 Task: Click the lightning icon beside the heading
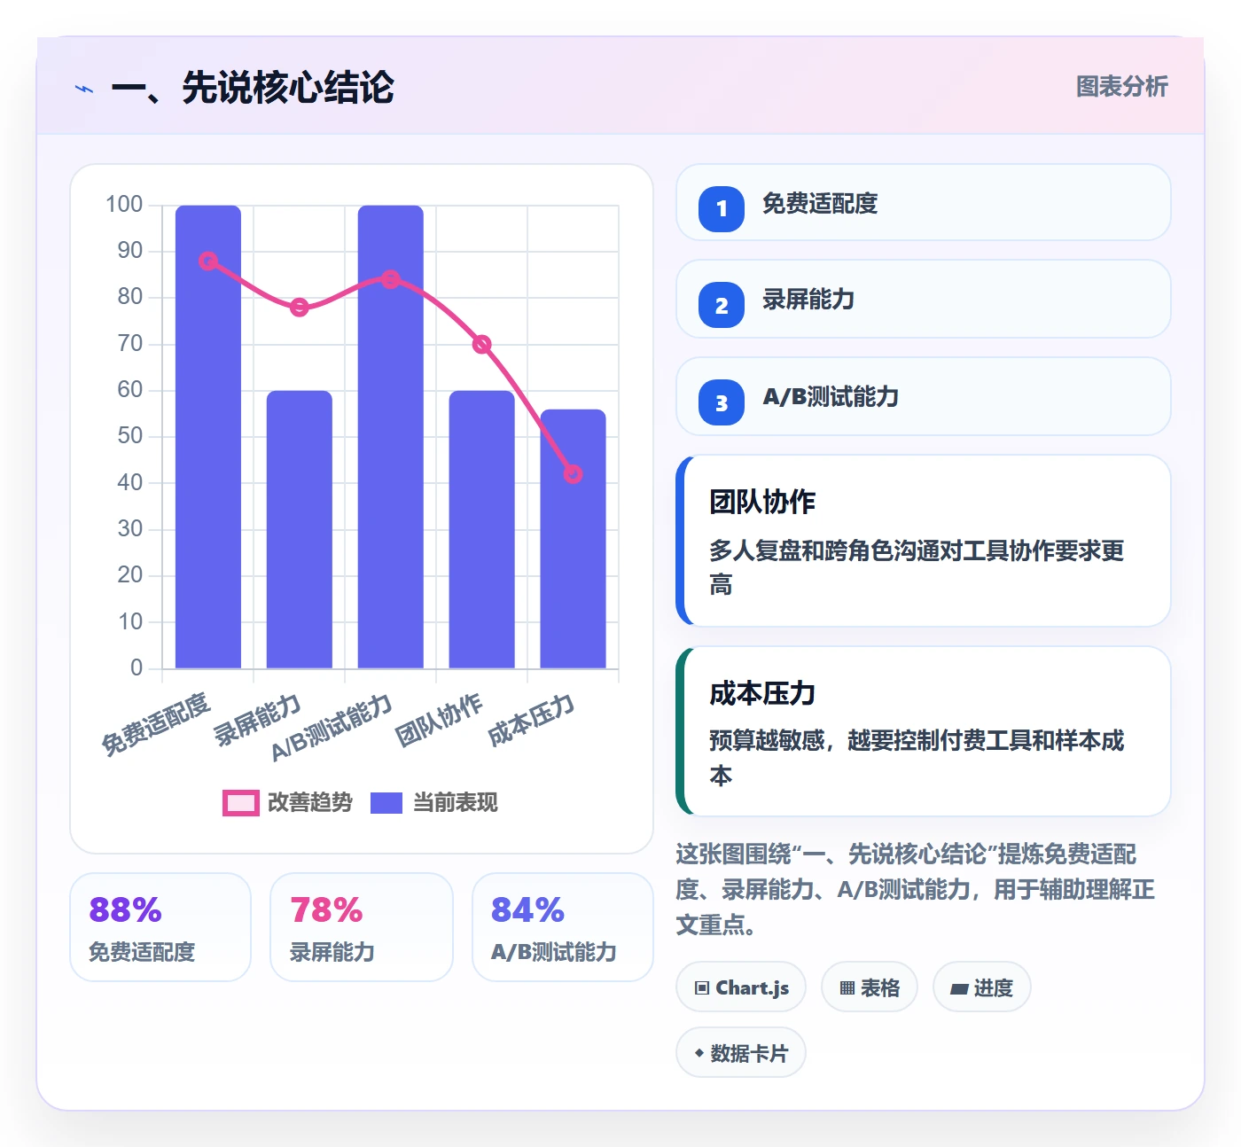pos(84,89)
